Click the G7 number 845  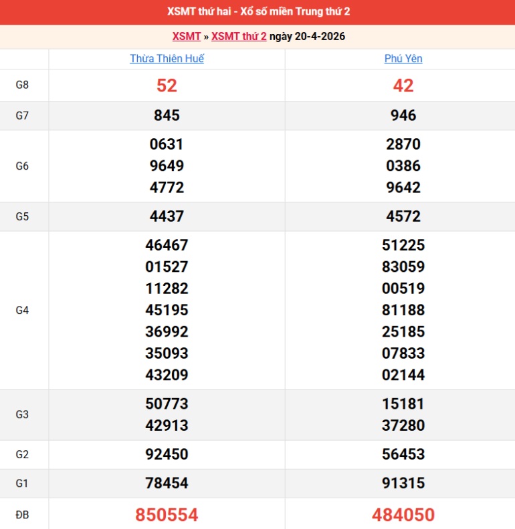click(167, 116)
